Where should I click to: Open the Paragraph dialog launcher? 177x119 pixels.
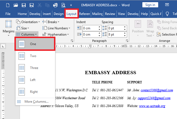point(127,41)
